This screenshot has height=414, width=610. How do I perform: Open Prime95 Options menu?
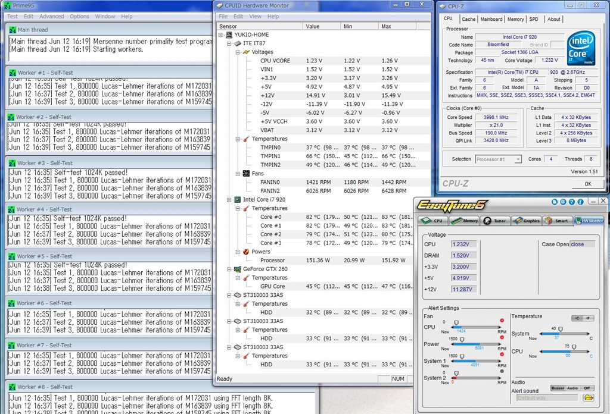(x=79, y=16)
